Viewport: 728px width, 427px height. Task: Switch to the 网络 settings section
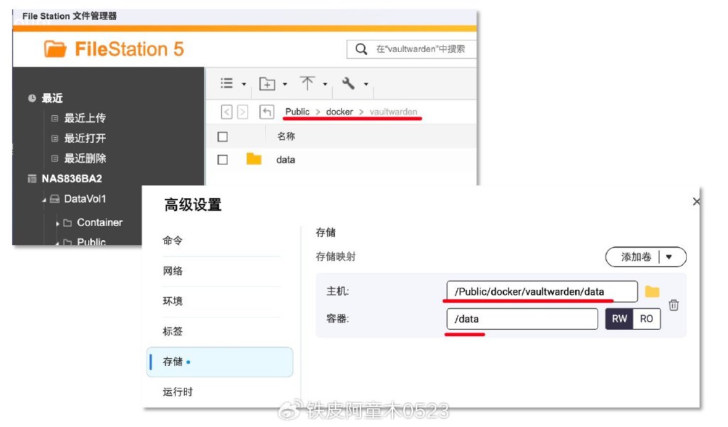click(173, 270)
